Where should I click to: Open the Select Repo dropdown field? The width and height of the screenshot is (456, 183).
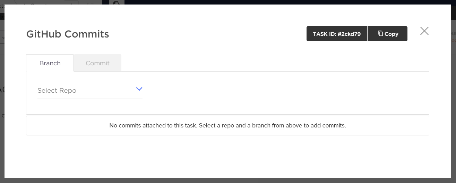point(90,91)
